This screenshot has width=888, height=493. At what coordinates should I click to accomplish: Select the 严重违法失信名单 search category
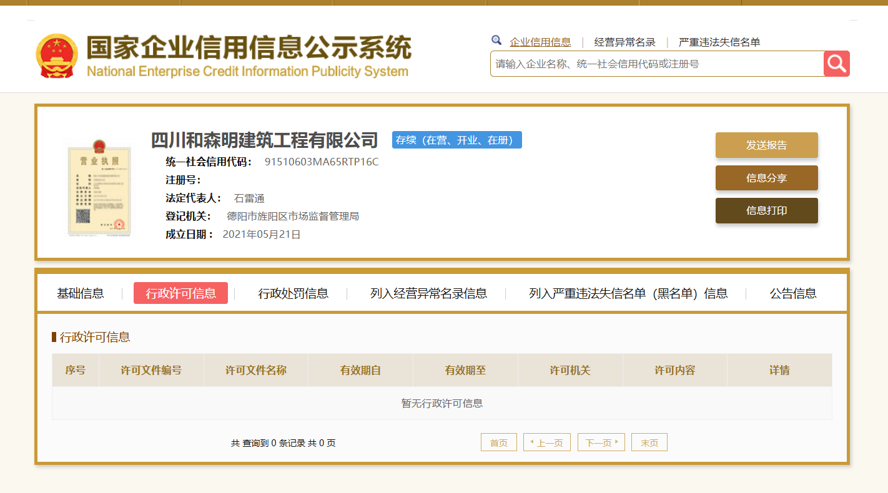click(x=719, y=42)
